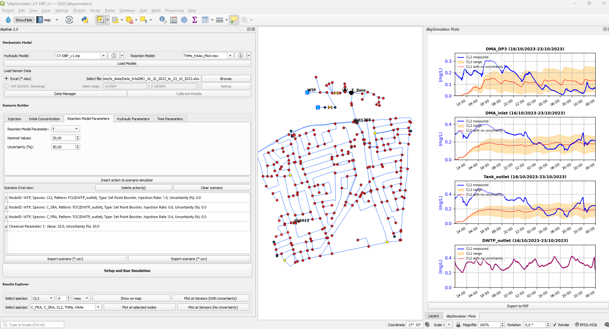The height and width of the screenshot is (329, 609).
Task: Click the Select file path field
Action: point(152,79)
